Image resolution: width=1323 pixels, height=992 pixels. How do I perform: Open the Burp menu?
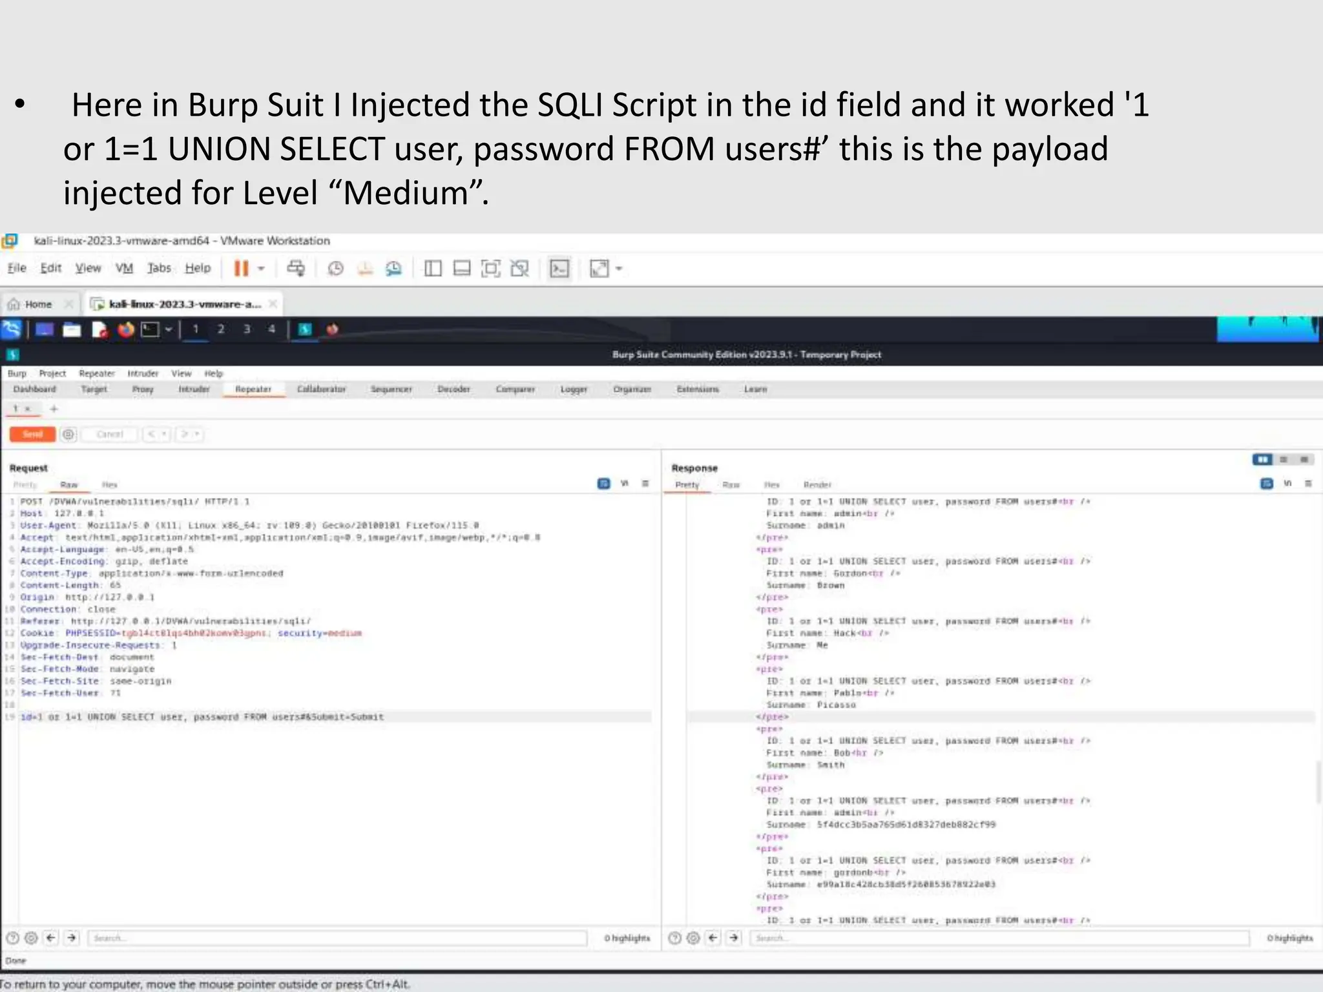pos(17,373)
